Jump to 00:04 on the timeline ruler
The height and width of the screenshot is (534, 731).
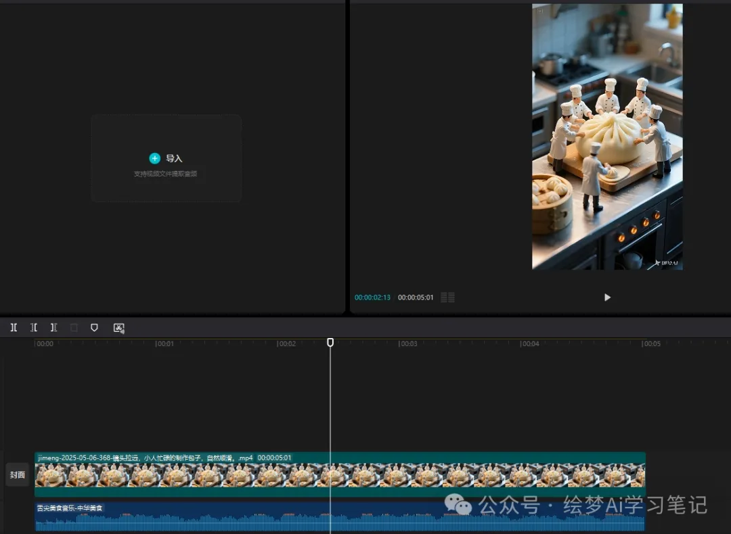[x=529, y=344]
